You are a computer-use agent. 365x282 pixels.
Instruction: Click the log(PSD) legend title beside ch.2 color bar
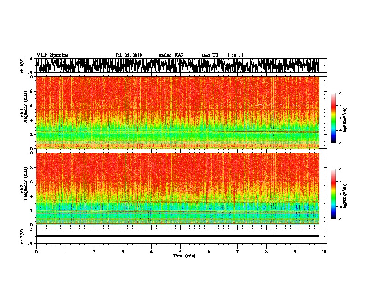pos(345,196)
